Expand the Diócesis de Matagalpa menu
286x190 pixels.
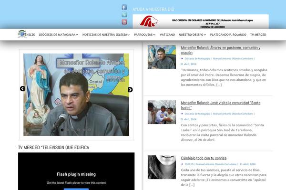click(x=58, y=35)
